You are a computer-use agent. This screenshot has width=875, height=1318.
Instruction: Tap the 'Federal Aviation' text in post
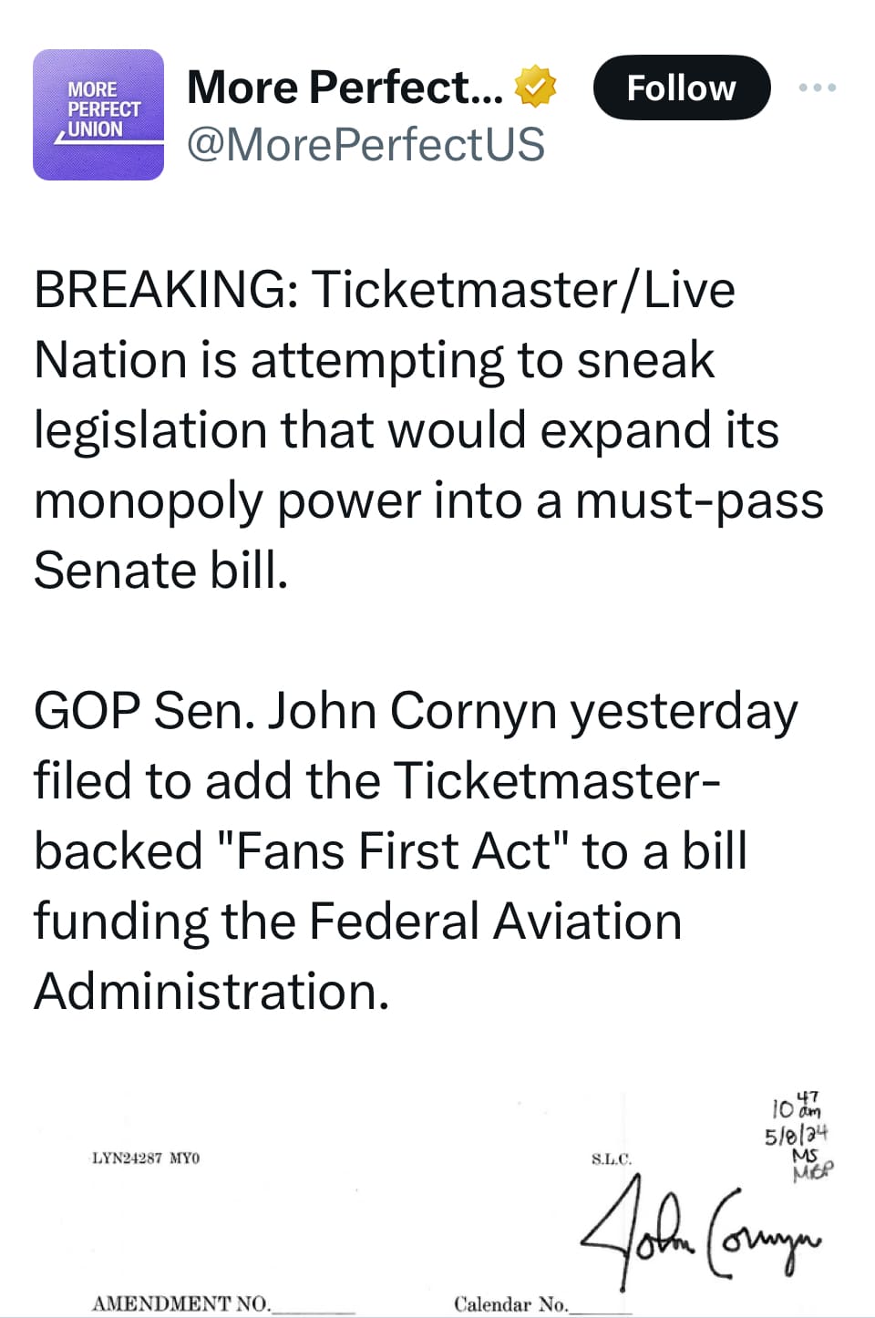[495, 922]
